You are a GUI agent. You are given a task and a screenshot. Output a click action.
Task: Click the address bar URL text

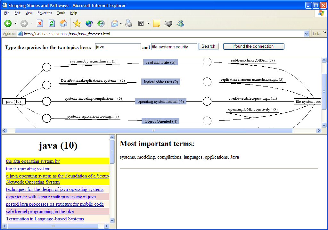(67, 34)
